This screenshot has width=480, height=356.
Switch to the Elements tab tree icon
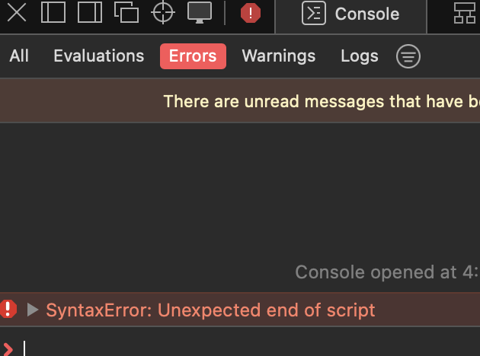click(465, 13)
